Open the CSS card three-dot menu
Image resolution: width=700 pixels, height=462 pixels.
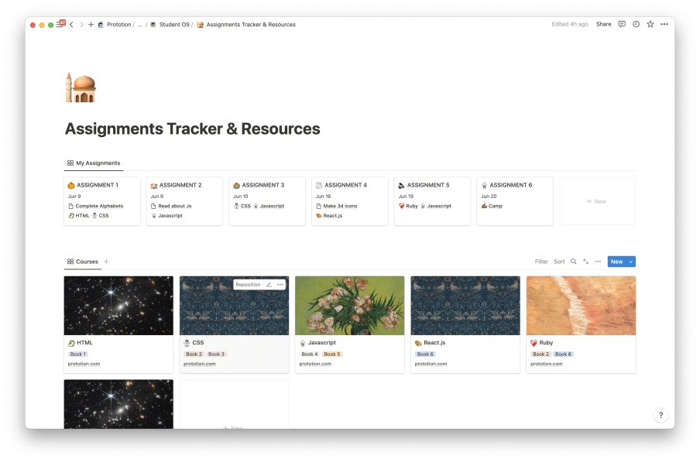[x=280, y=285]
